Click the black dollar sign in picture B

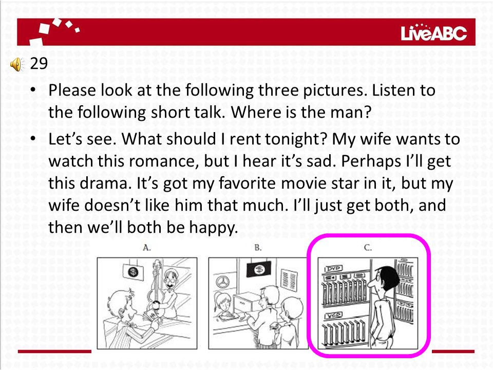(259, 269)
